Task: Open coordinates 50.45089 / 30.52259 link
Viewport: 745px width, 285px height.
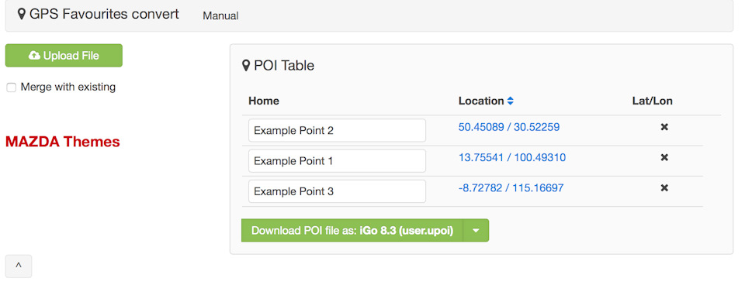Action: [x=509, y=127]
